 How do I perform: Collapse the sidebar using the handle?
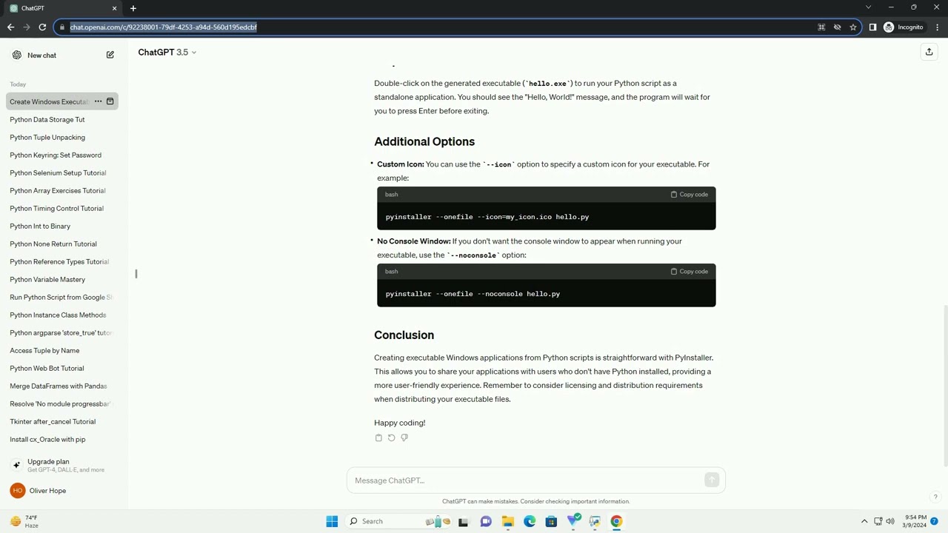coord(136,274)
